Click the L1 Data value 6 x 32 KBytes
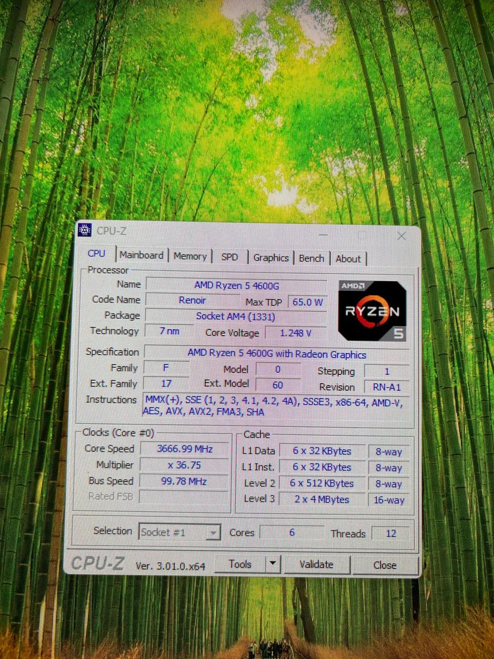Image resolution: width=494 pixels, height=659 pixels. point(322,451)
